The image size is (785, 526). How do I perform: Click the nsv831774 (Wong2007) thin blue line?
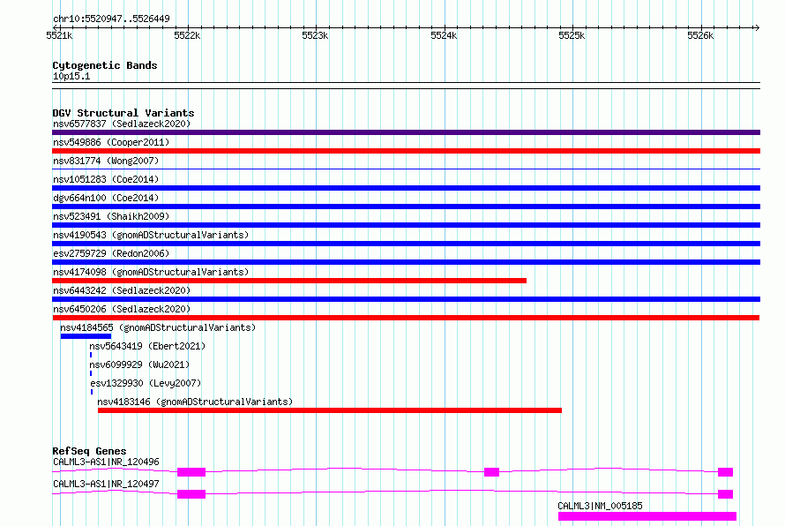tap(406, 169)
